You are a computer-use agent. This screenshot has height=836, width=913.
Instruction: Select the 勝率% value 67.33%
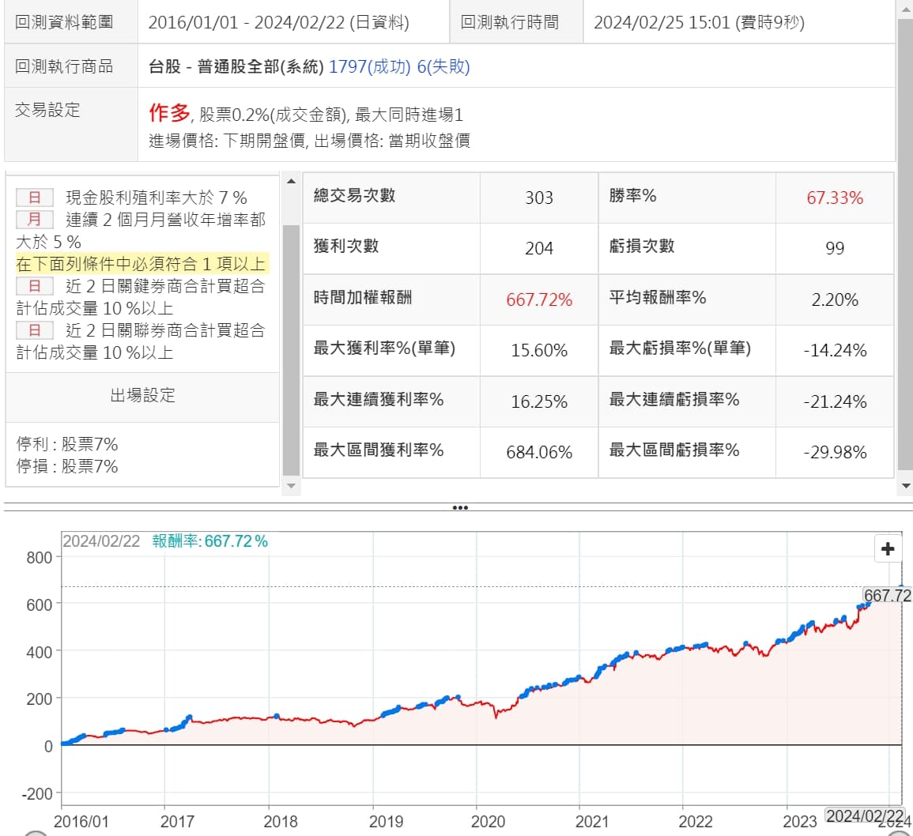point(835,198)
